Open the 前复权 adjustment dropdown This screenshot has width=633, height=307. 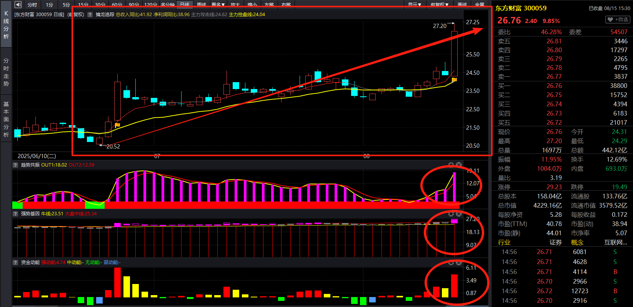coord(440,5)
